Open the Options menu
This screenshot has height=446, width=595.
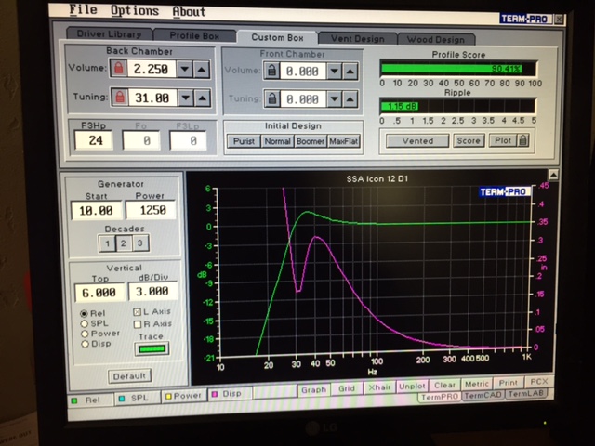[x=134, y=10]
